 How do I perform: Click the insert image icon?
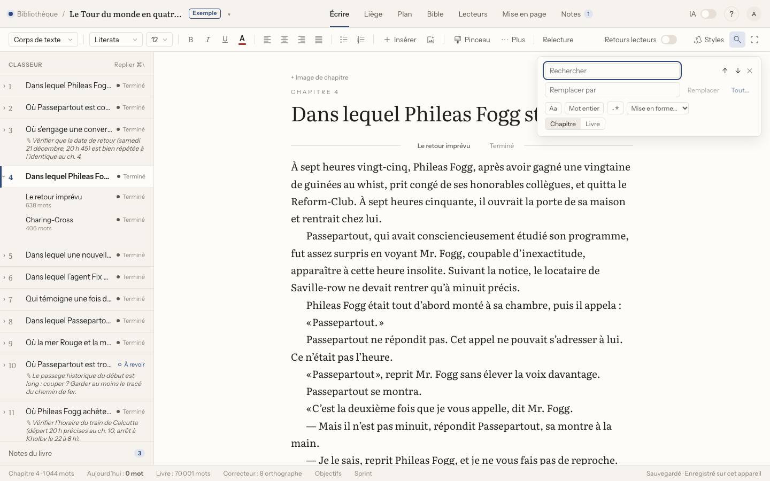(x=430, y=40)
